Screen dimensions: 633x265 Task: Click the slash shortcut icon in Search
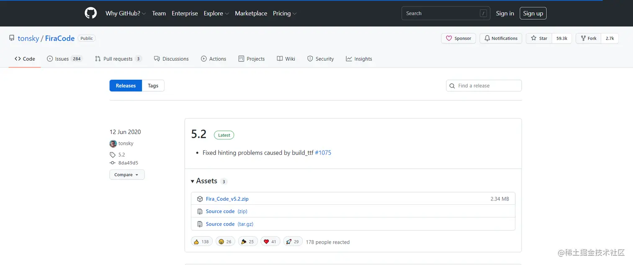coord(483,13)
